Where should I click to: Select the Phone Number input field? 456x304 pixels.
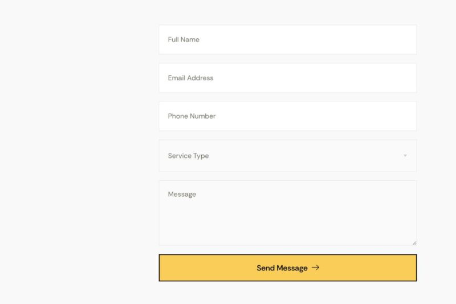(x=287, y=116)
